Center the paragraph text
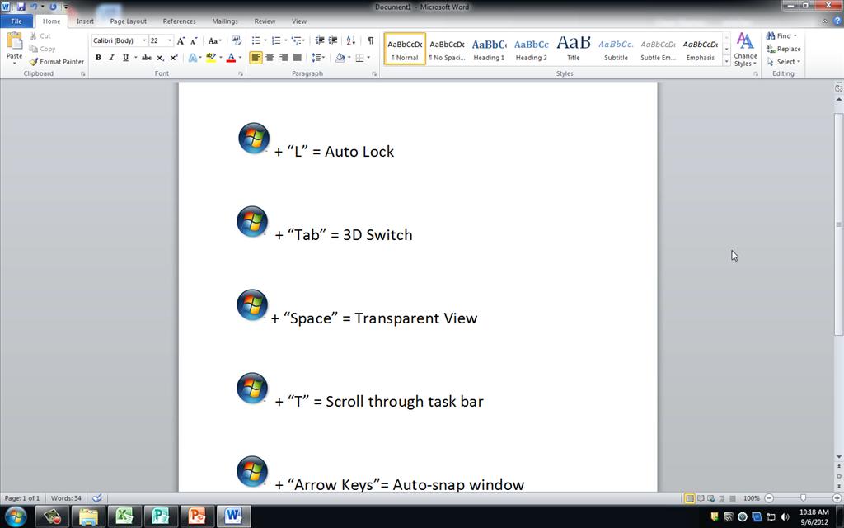The height and width of the screenshot is (528, 844). coord(270,58)
